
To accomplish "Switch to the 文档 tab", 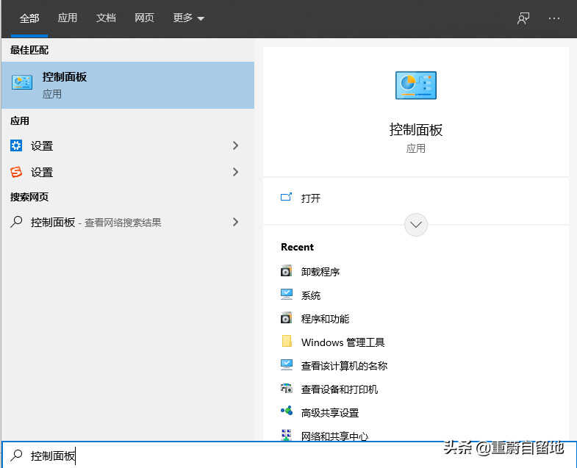I will pyautogui.click(x=106, y=18).
